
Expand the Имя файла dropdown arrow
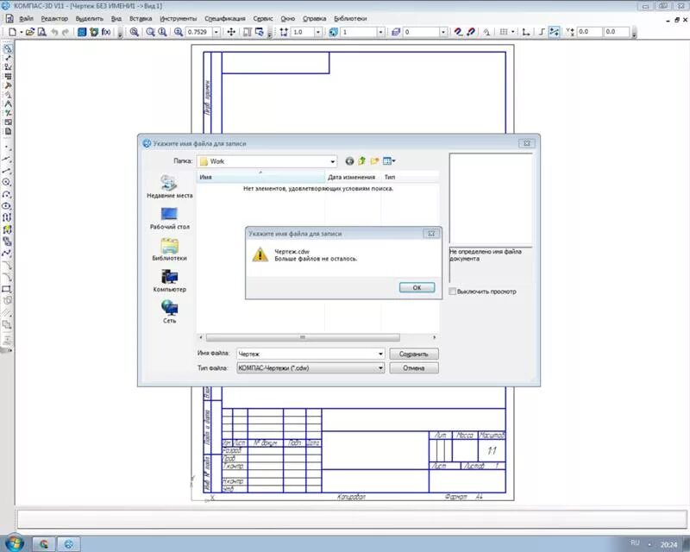380,354
